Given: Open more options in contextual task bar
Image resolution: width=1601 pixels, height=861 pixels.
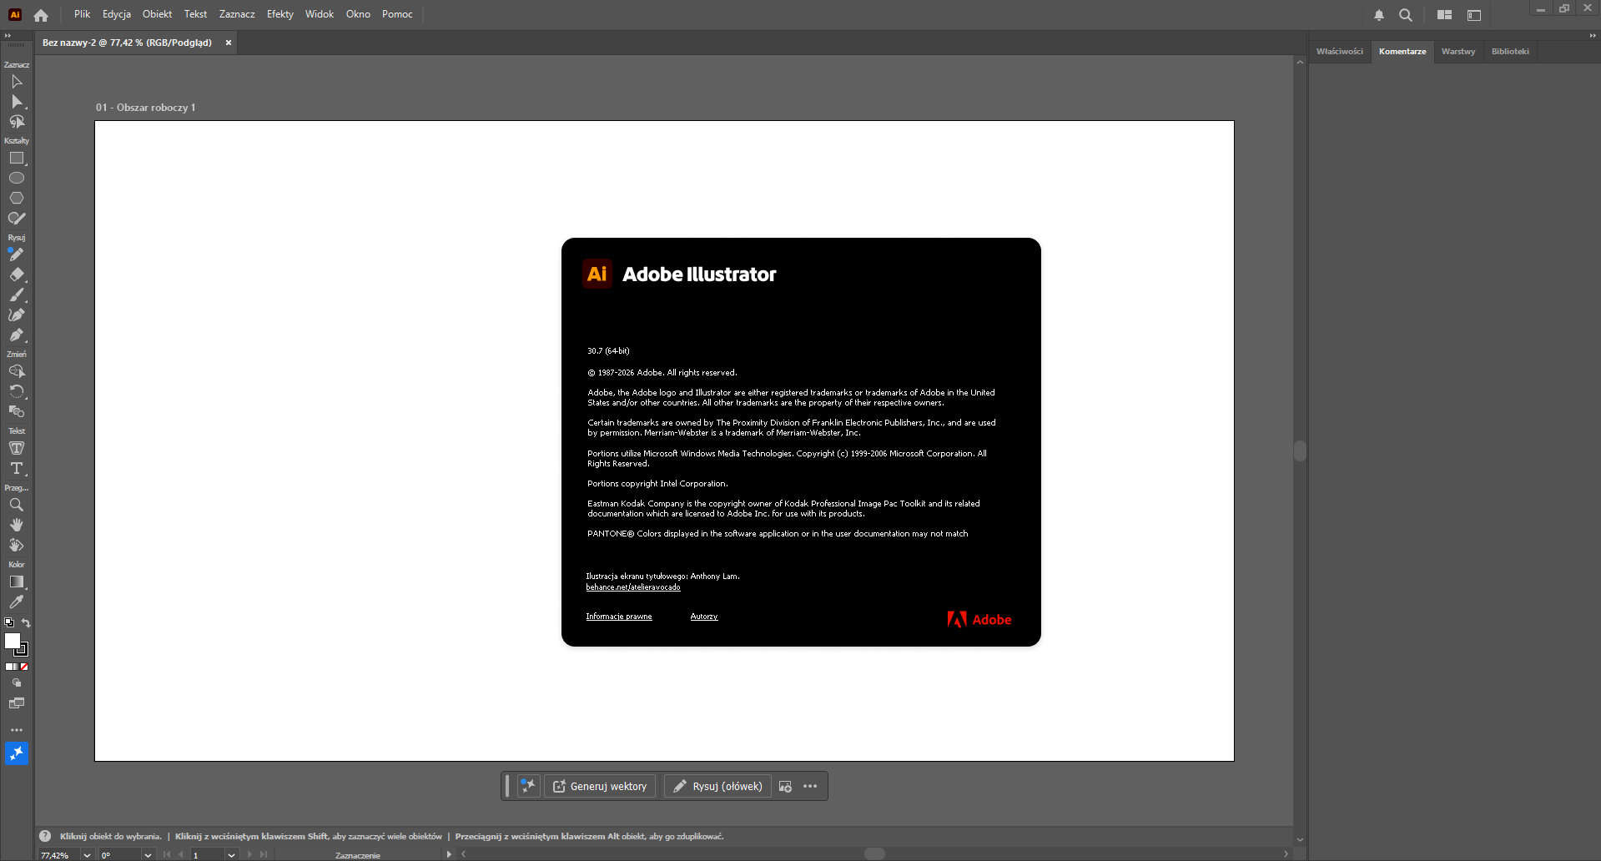Looking at the screenshot, I should (x=810, y=786).
